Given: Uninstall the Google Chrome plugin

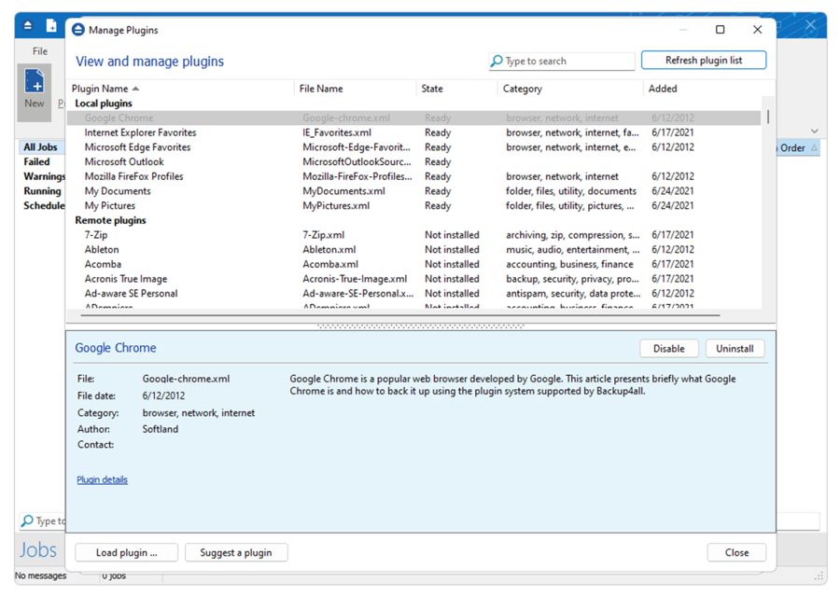Looking at the screenshot, I should pyautogui.click(x=735, y=349).
